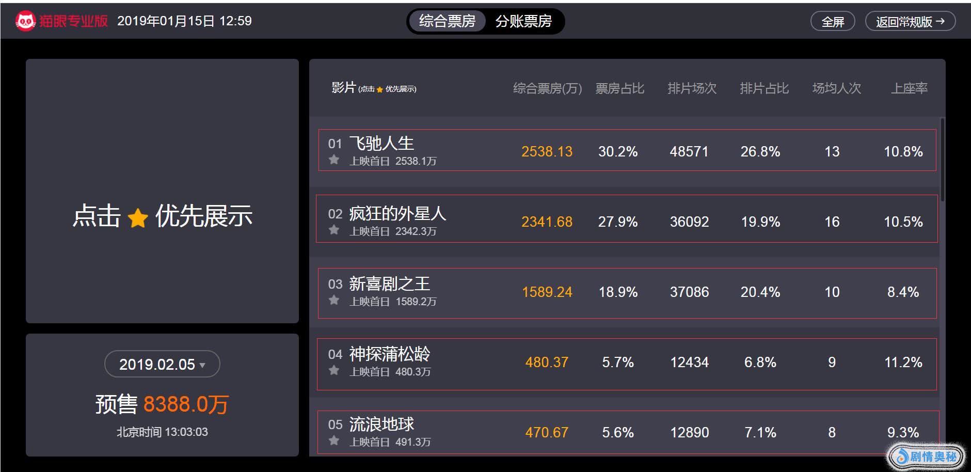Viewport: 971px width, 472px height.
Task: Open the 飞驰人生 movie row
Action: tap(627, 150)
